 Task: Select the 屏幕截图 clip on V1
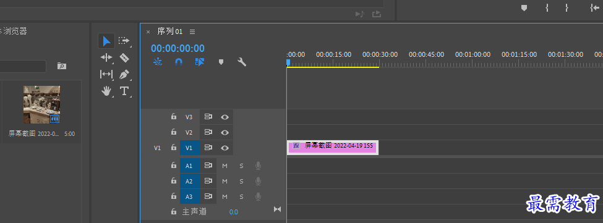point(333,148)
